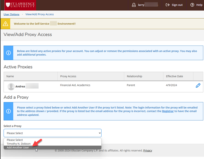Click the Name column header

[10, 76]
